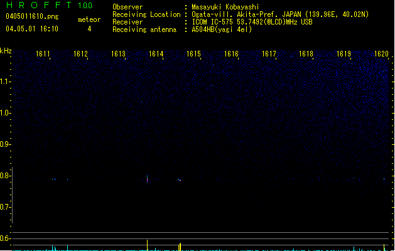
Task: Click the 1.0 frequency axis label
Action: pyautogui.click(x=5, y=113)
